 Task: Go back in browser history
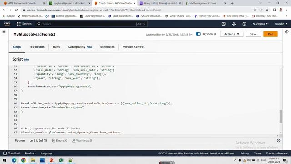pos(4,10)
